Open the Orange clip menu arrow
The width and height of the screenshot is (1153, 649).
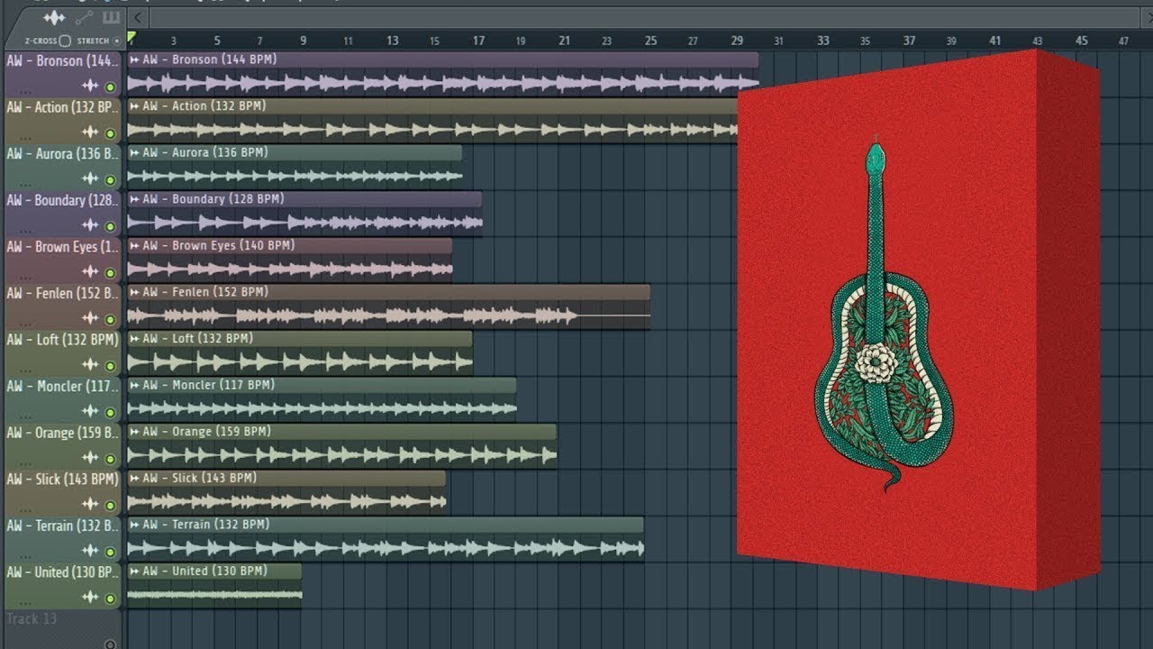coord(134,432)
